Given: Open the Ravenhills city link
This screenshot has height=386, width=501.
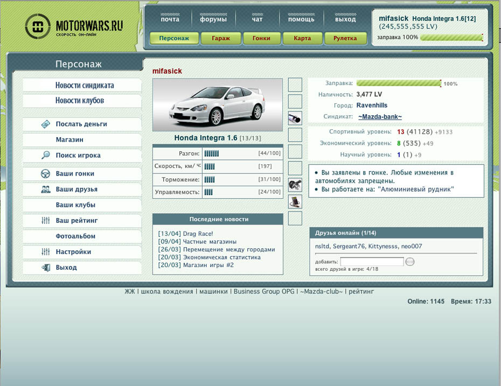Looking at the screenshot, I should (372, 106).
